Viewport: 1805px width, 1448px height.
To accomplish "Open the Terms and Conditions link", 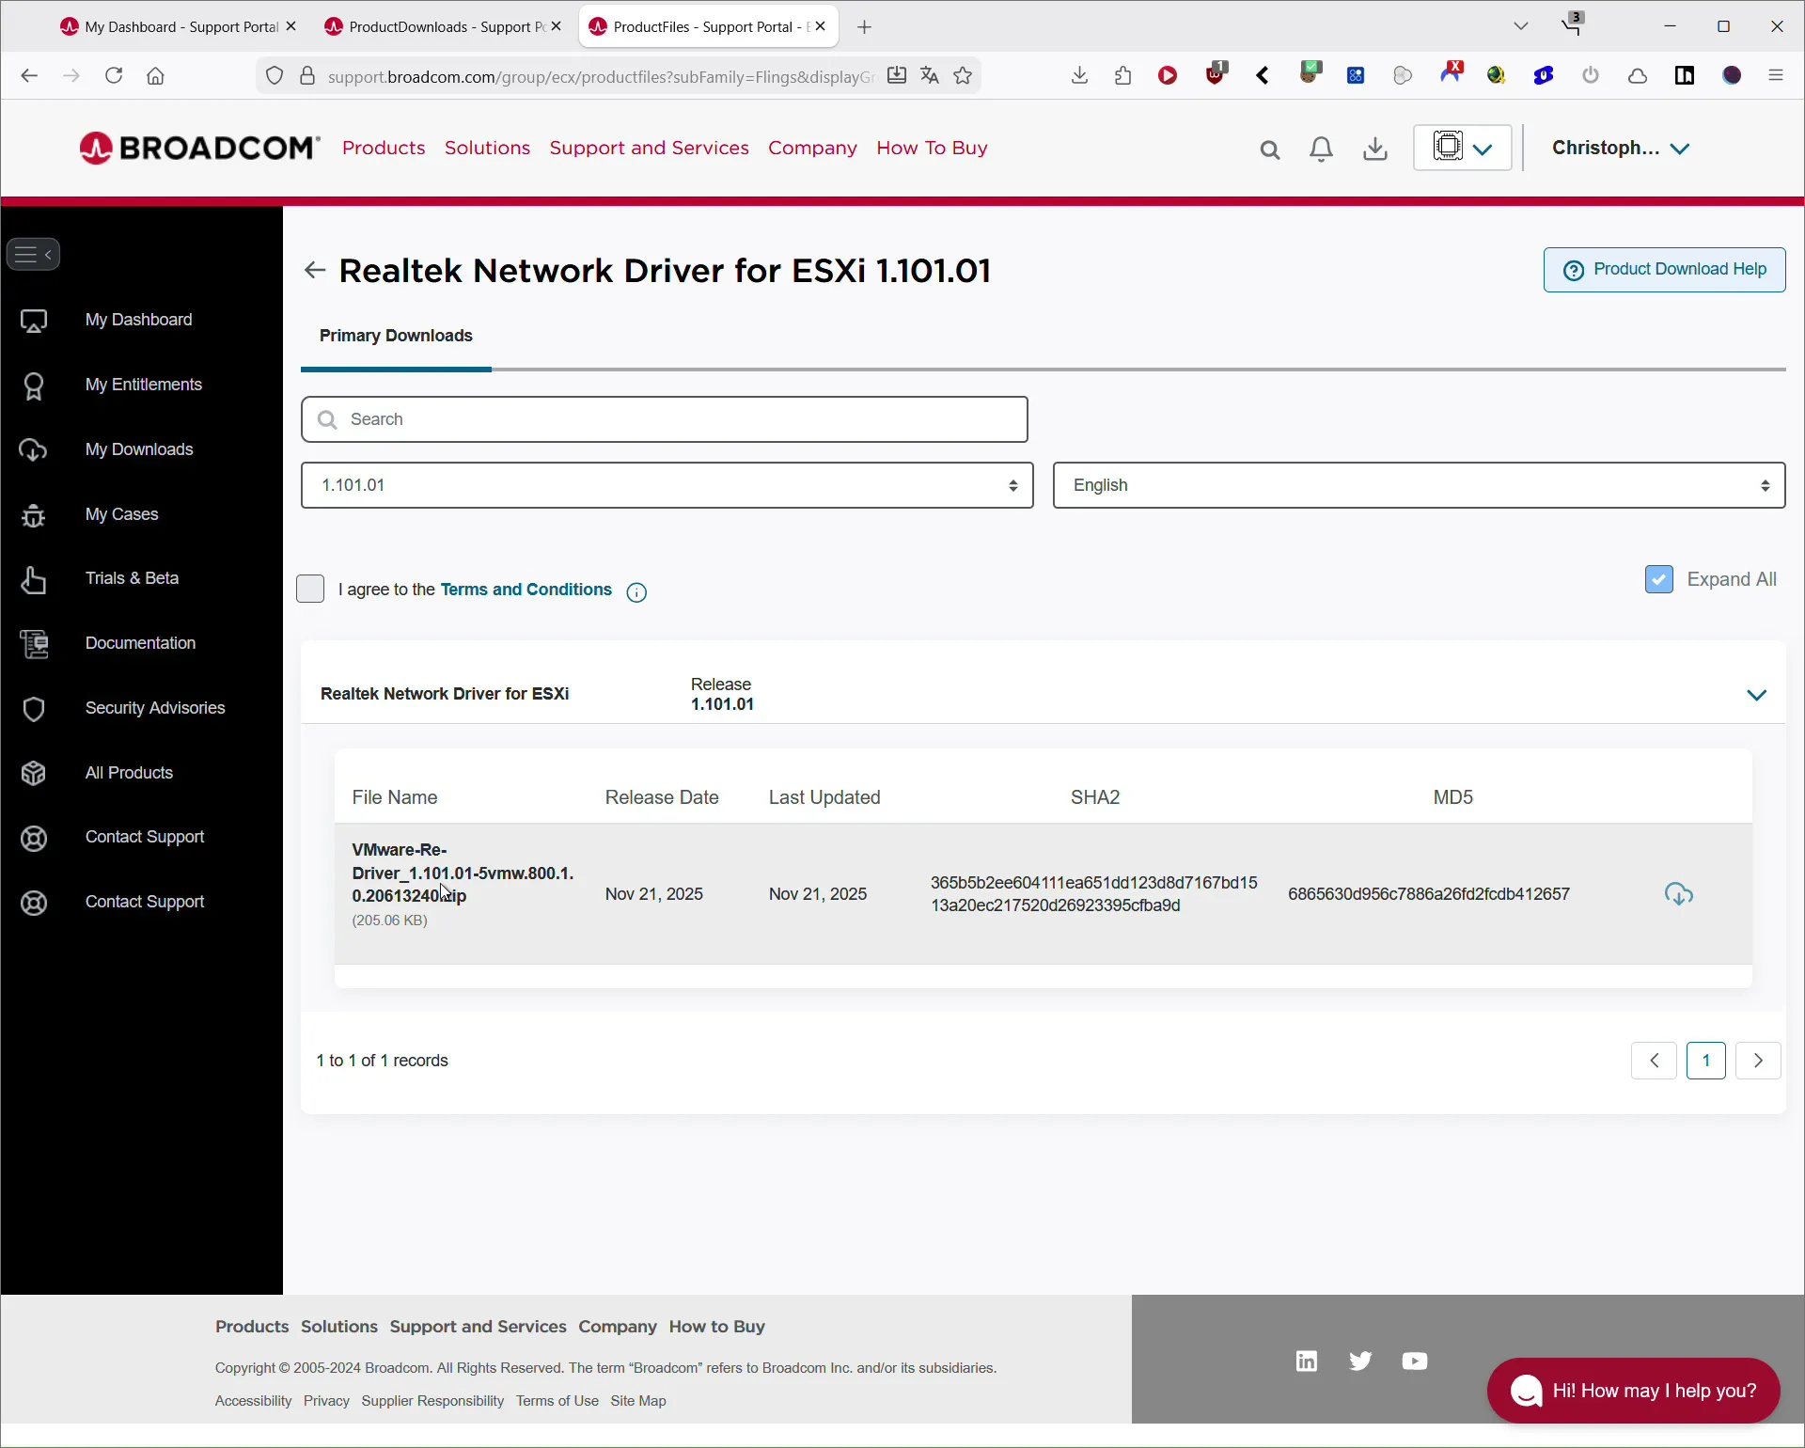I will click(526, 590).
